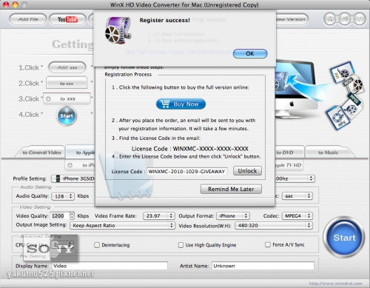
Task: Click the small blue Start guide icon
Action: coord(67,115)
